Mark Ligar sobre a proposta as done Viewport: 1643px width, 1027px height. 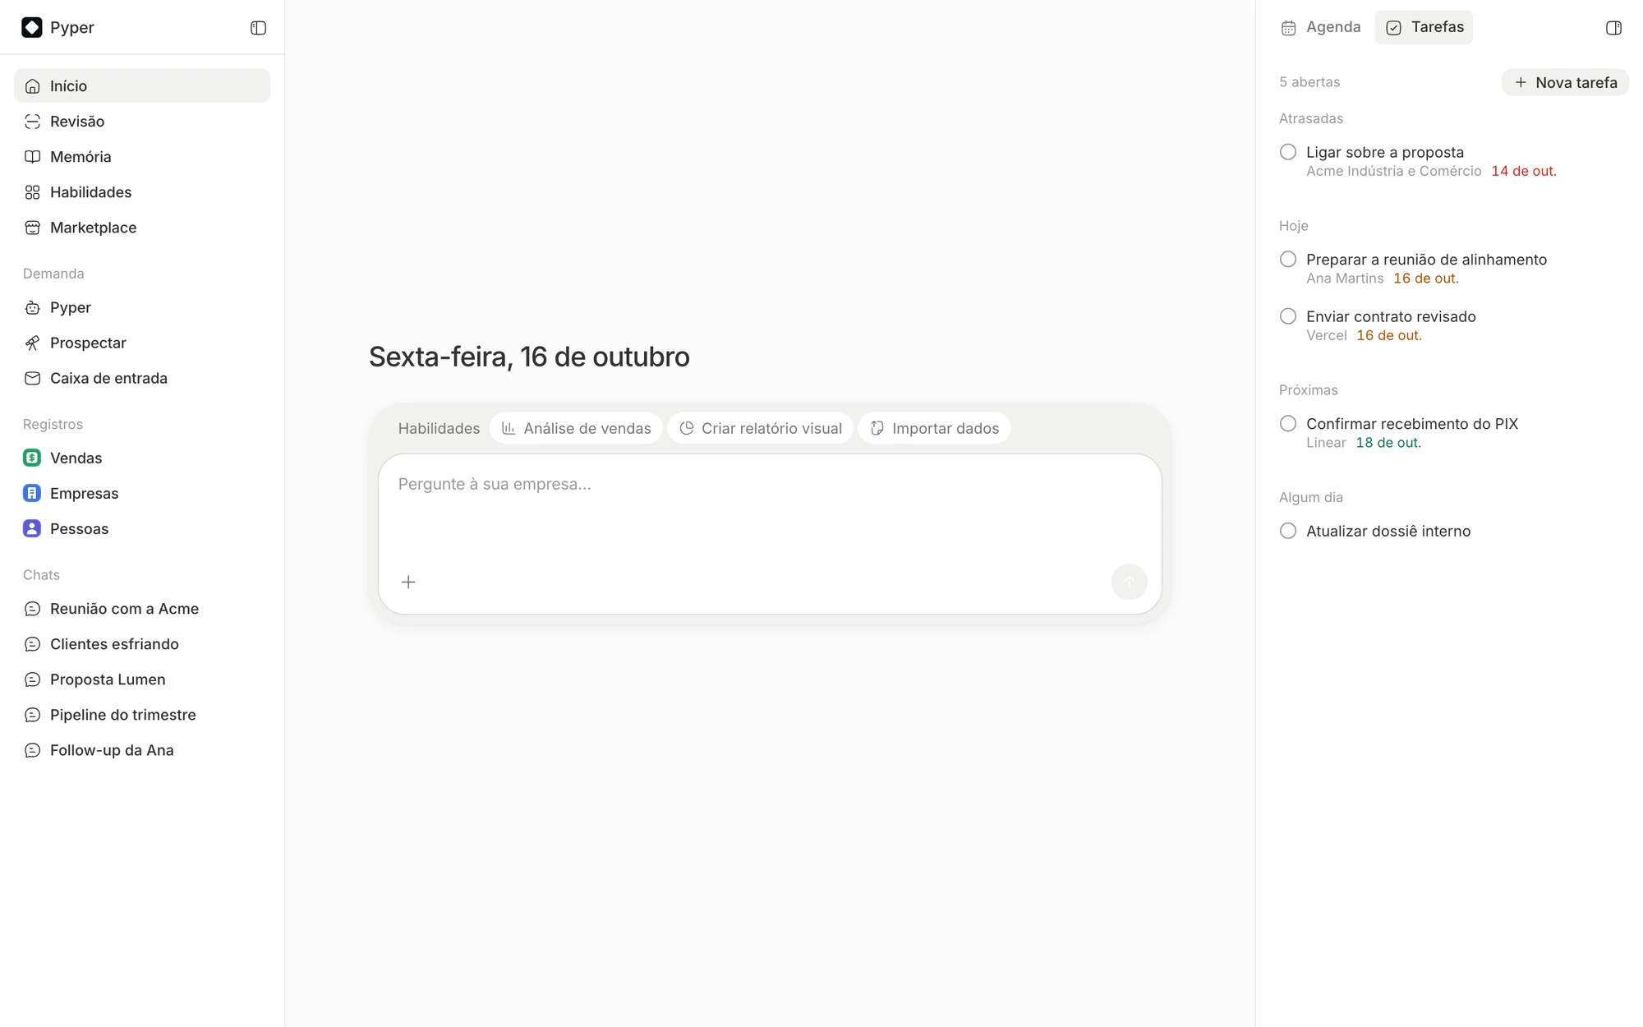1288,152
